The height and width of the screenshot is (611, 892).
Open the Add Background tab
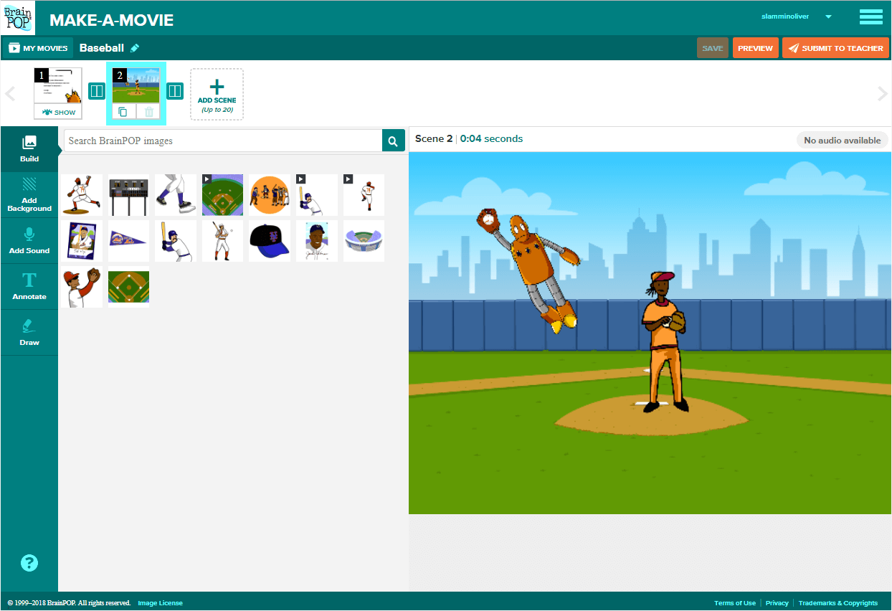tap(29, 195)
